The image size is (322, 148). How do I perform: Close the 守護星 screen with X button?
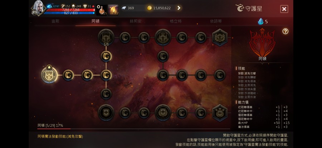284,9
